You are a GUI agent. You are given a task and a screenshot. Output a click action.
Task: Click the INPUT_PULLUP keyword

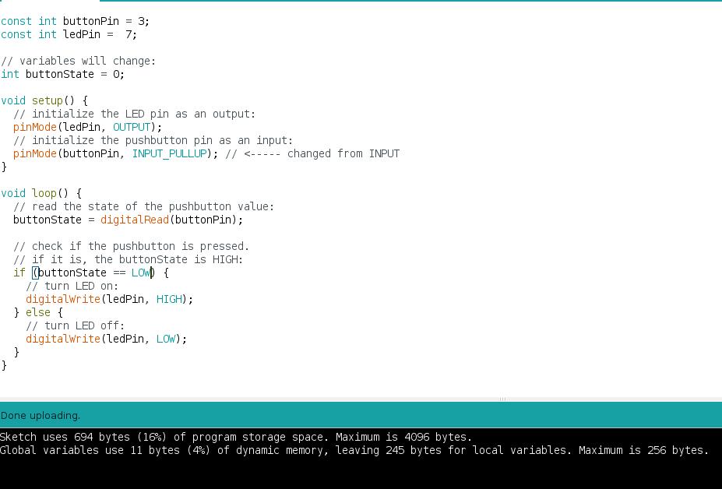tap(170, 154)
